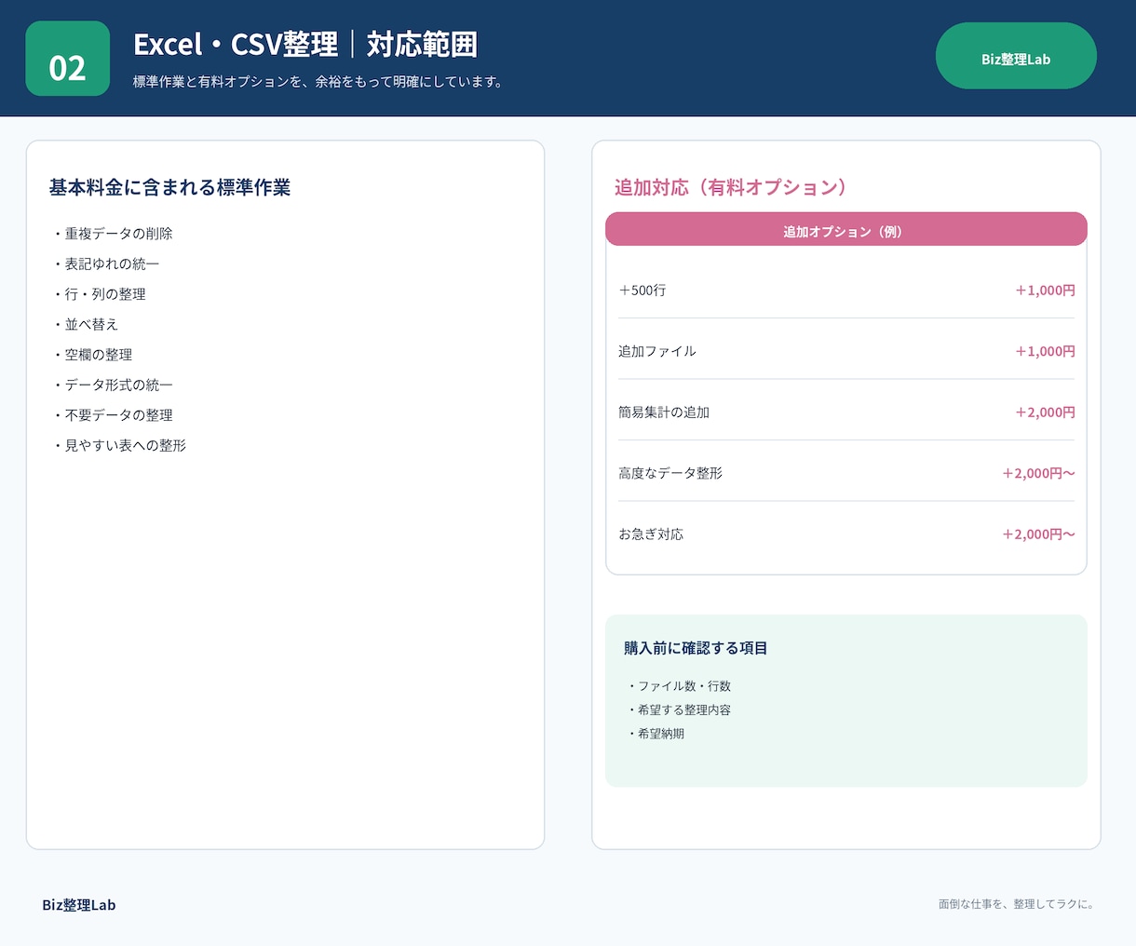Click the heading 購入前に確認する項目
This screenshot has width=1136, height=946.
tap(696, 648)
